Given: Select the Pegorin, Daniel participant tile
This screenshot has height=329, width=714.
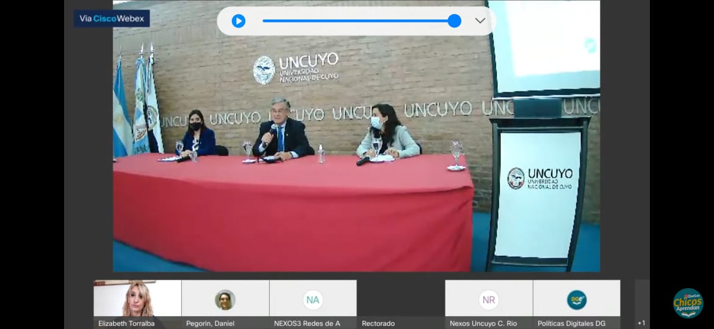Looking at the screenshot, I should tap(225, 305).
